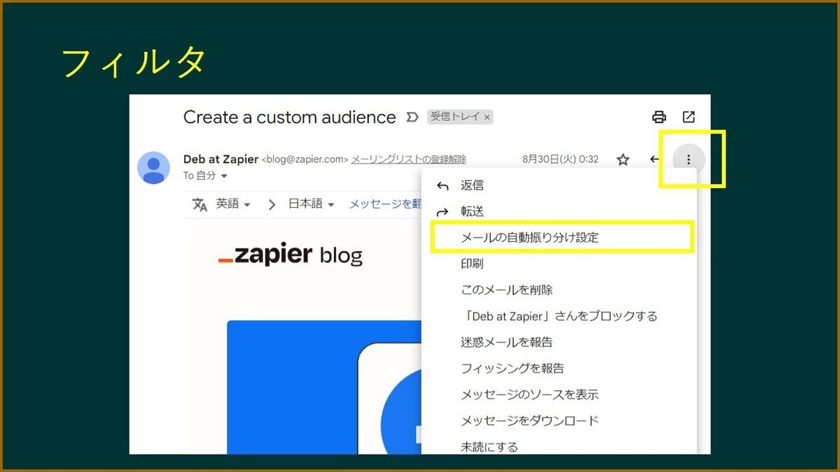
Task: Toggle the star on this email
Action: coord(623,159)
